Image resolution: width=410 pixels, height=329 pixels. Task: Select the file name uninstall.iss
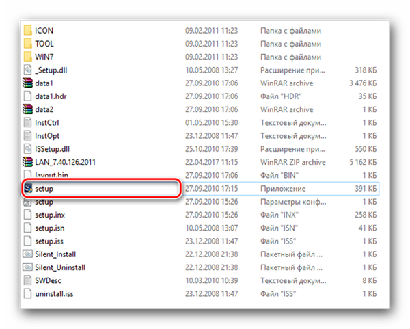[54, 293]
